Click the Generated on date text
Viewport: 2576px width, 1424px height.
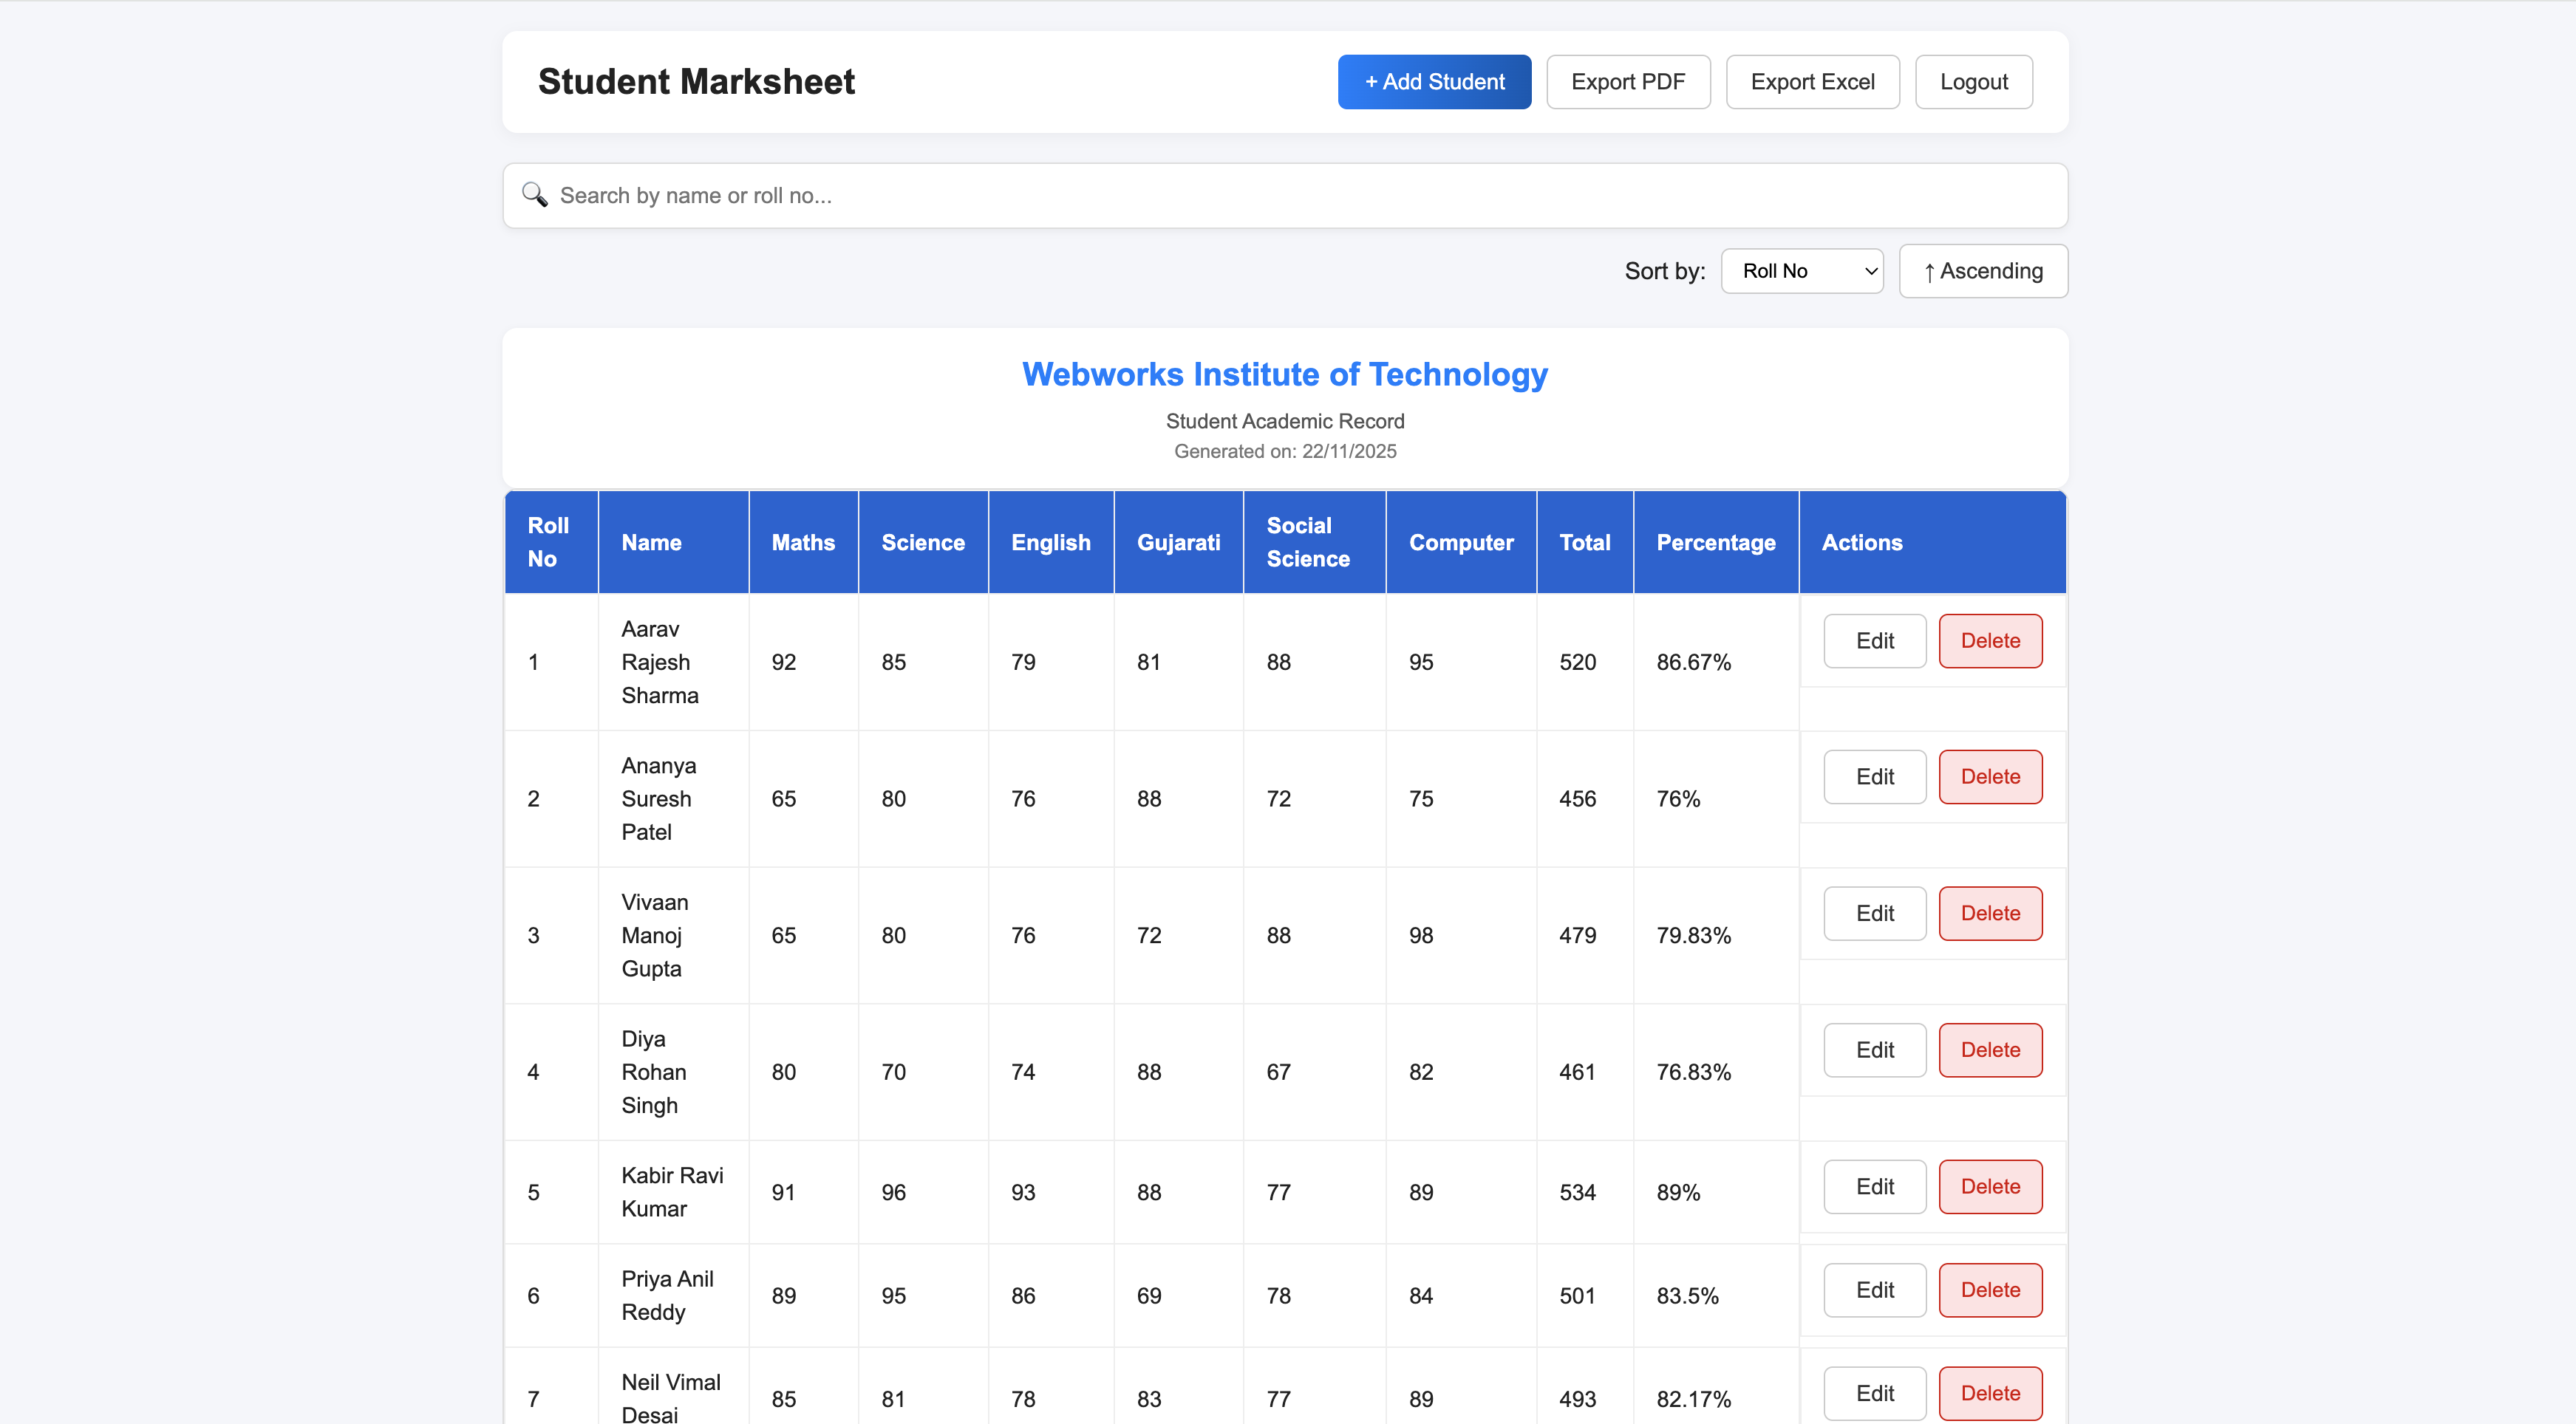(1285, 451)
